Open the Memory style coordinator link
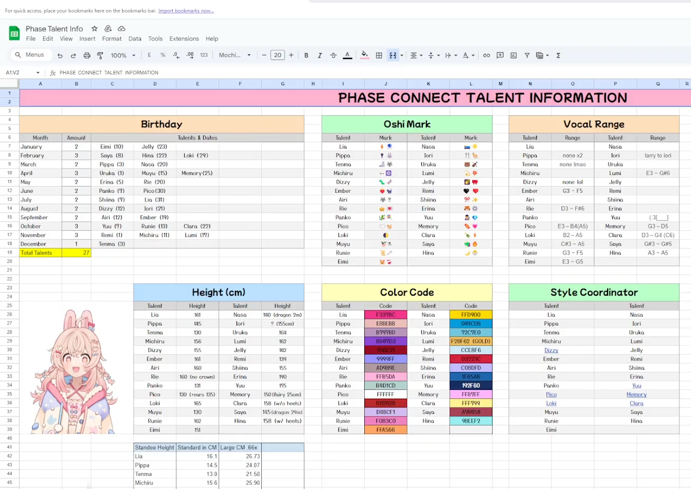The height and width of the screenshot is (489, 691). (x=637, y=394)
